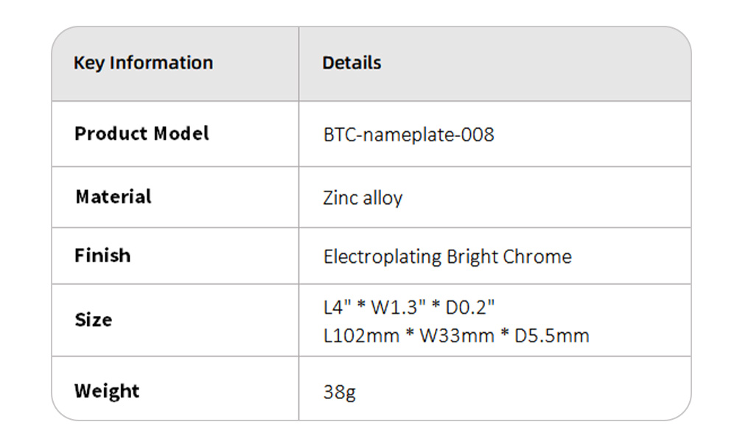
Task: Click the D5.5mm depth value
Action: click(x=551, y=337)
